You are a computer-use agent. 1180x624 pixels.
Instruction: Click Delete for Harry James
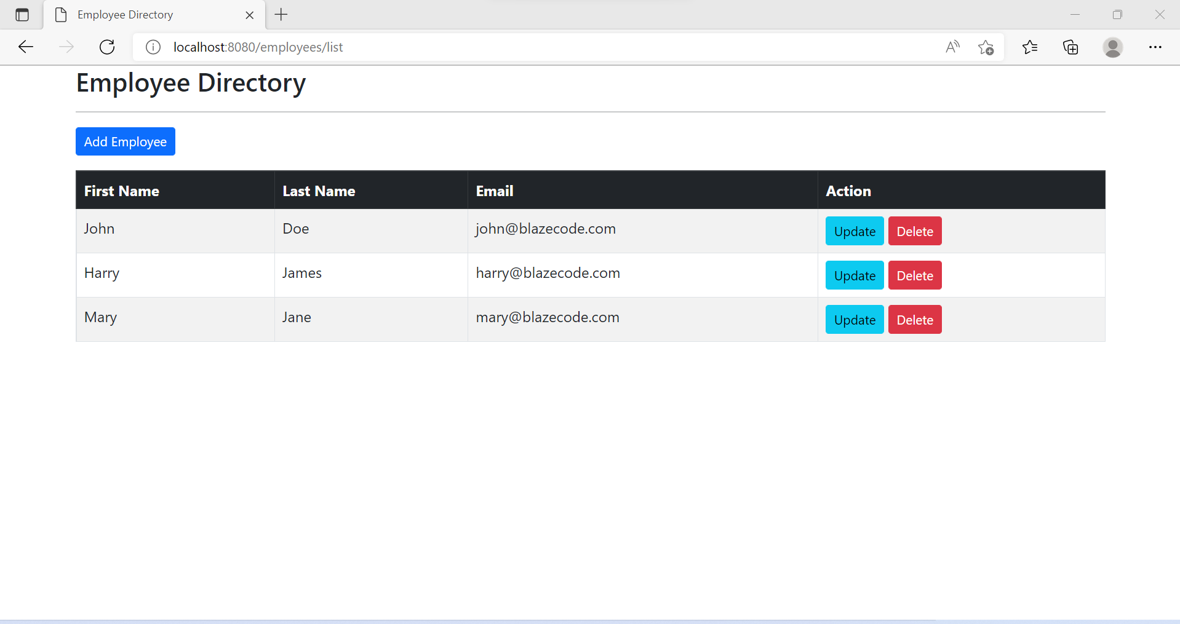[915, 275]
